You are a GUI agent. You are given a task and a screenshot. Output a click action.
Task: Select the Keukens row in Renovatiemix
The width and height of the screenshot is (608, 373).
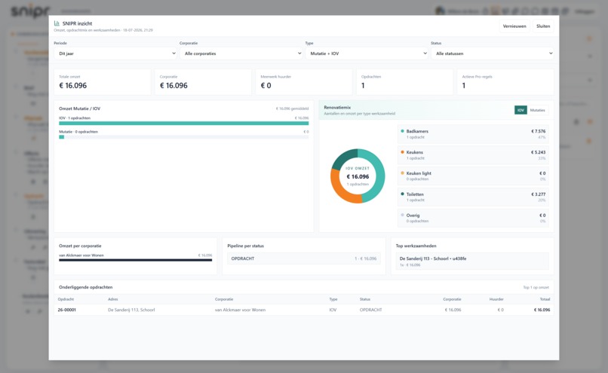coord(473,155)
